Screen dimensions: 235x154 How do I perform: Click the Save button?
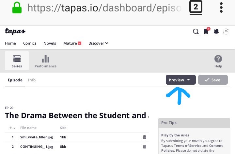[213, 80]
